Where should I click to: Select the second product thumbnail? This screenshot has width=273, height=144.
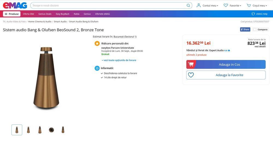pos(28,130)
